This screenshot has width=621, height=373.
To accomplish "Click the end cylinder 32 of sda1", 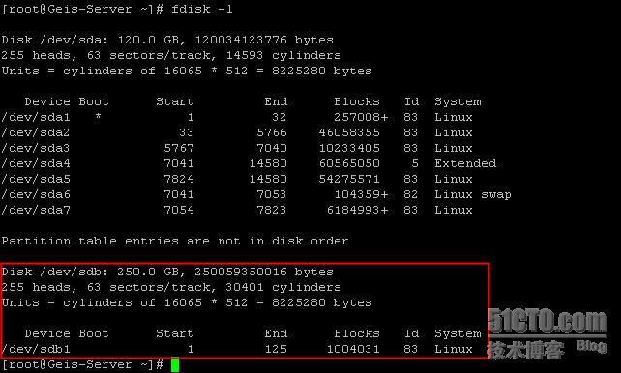I will [280, 118].
